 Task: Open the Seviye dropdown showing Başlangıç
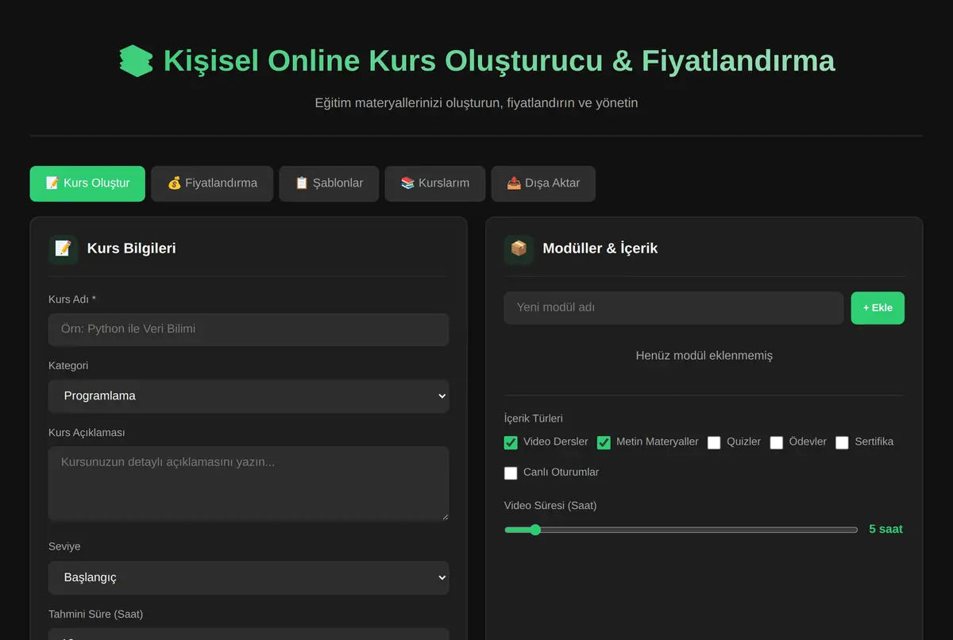coord(249,577)
